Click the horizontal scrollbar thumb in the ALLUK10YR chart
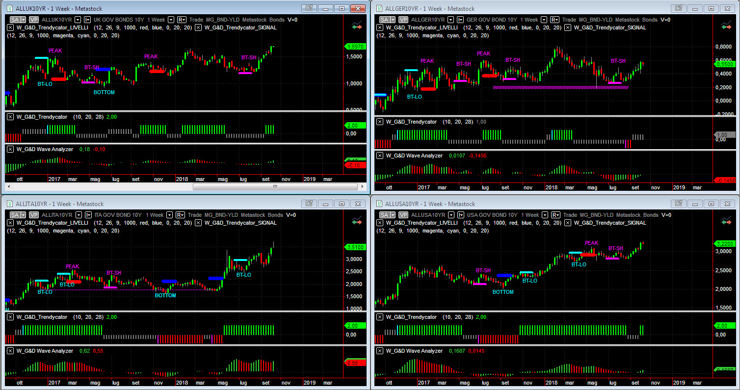 tap(275, 187)
